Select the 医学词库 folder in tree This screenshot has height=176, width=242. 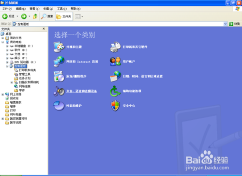pos(15,123)
